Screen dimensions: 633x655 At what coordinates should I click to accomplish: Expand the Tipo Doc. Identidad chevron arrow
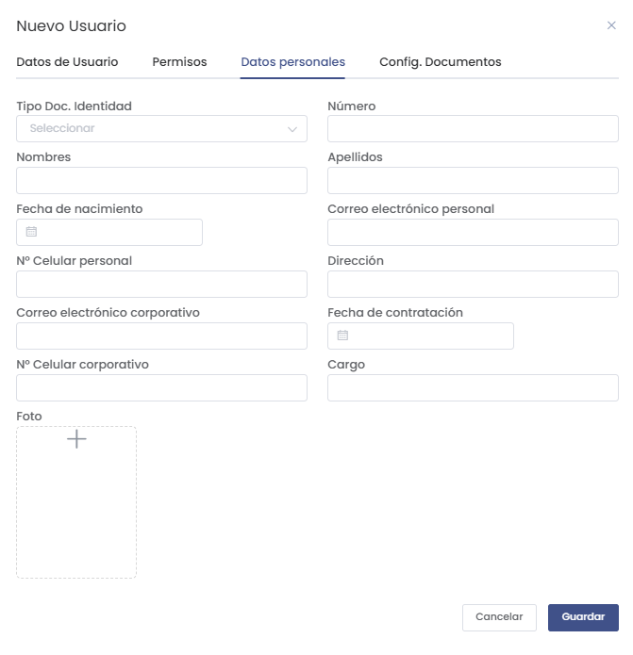point(292,129)
